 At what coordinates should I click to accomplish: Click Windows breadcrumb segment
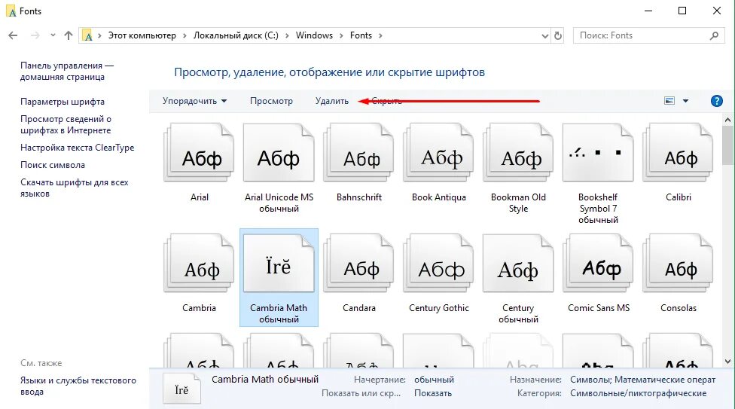(x=314, y=35)
